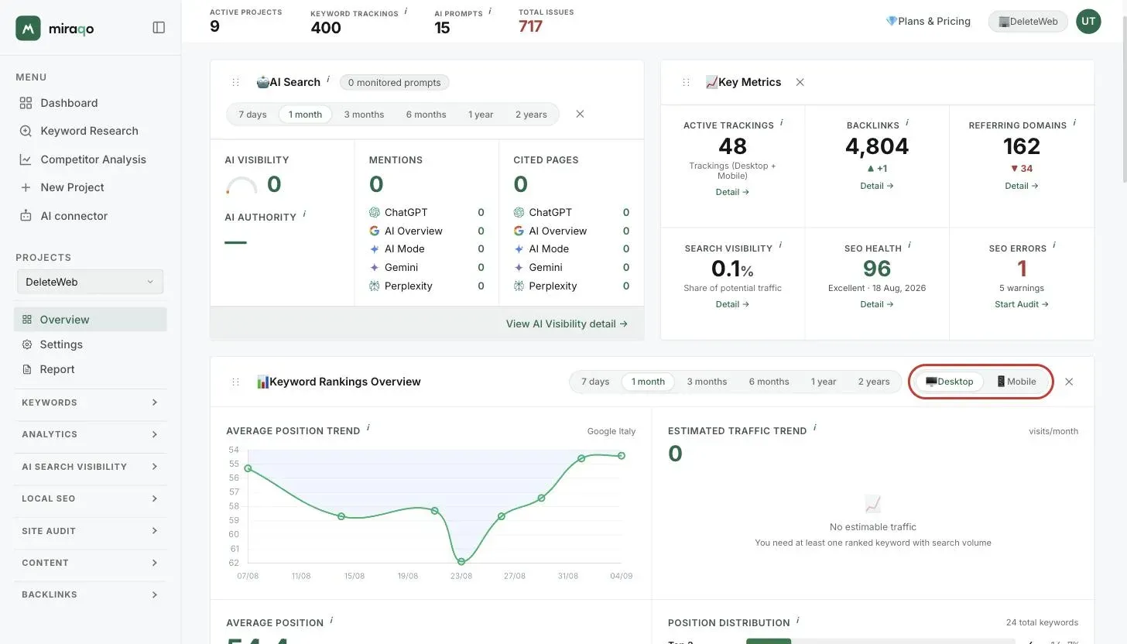Select 6 months in AI Search widget
Image resolution: width=1127 pixels, height=644 pixels.
click(x=426, y=115)
